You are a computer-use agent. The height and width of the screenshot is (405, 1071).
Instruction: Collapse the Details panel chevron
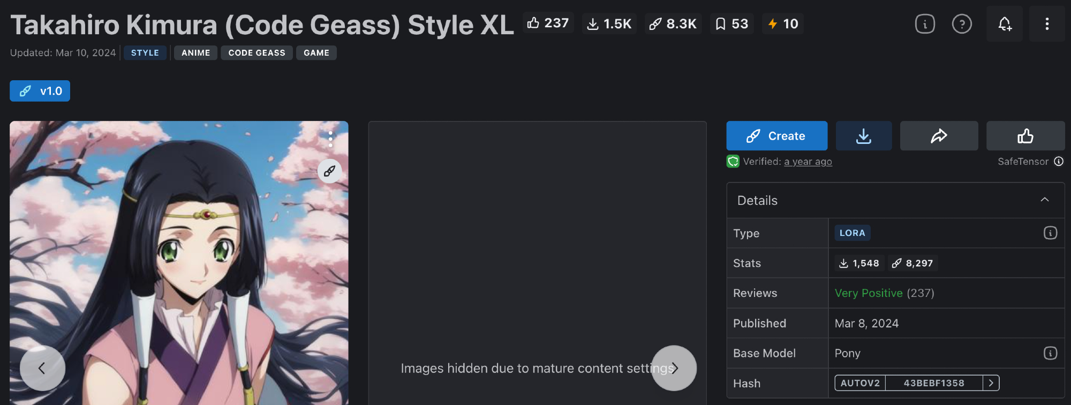[x=1044, y=200]
